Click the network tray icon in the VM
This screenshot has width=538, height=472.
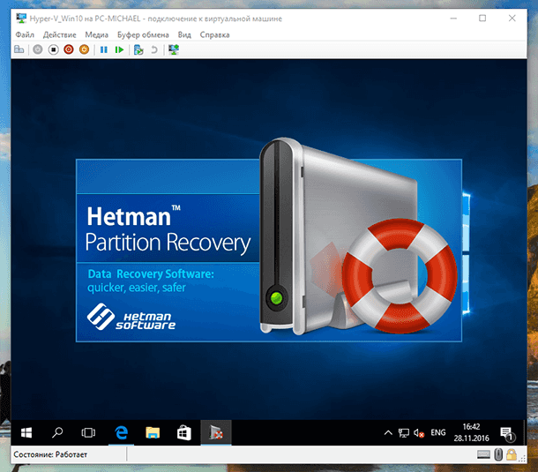[404, 433]
